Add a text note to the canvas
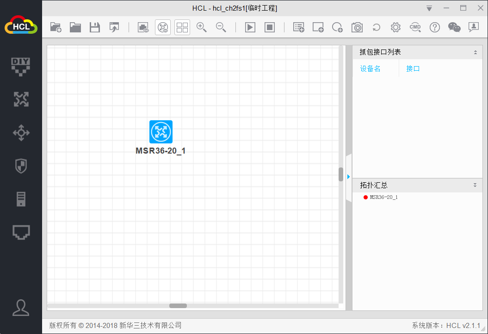 pos(299,27)
